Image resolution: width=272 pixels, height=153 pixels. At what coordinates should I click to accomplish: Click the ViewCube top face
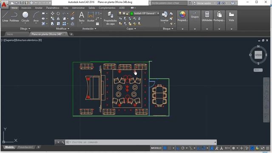tap(258, 55)
